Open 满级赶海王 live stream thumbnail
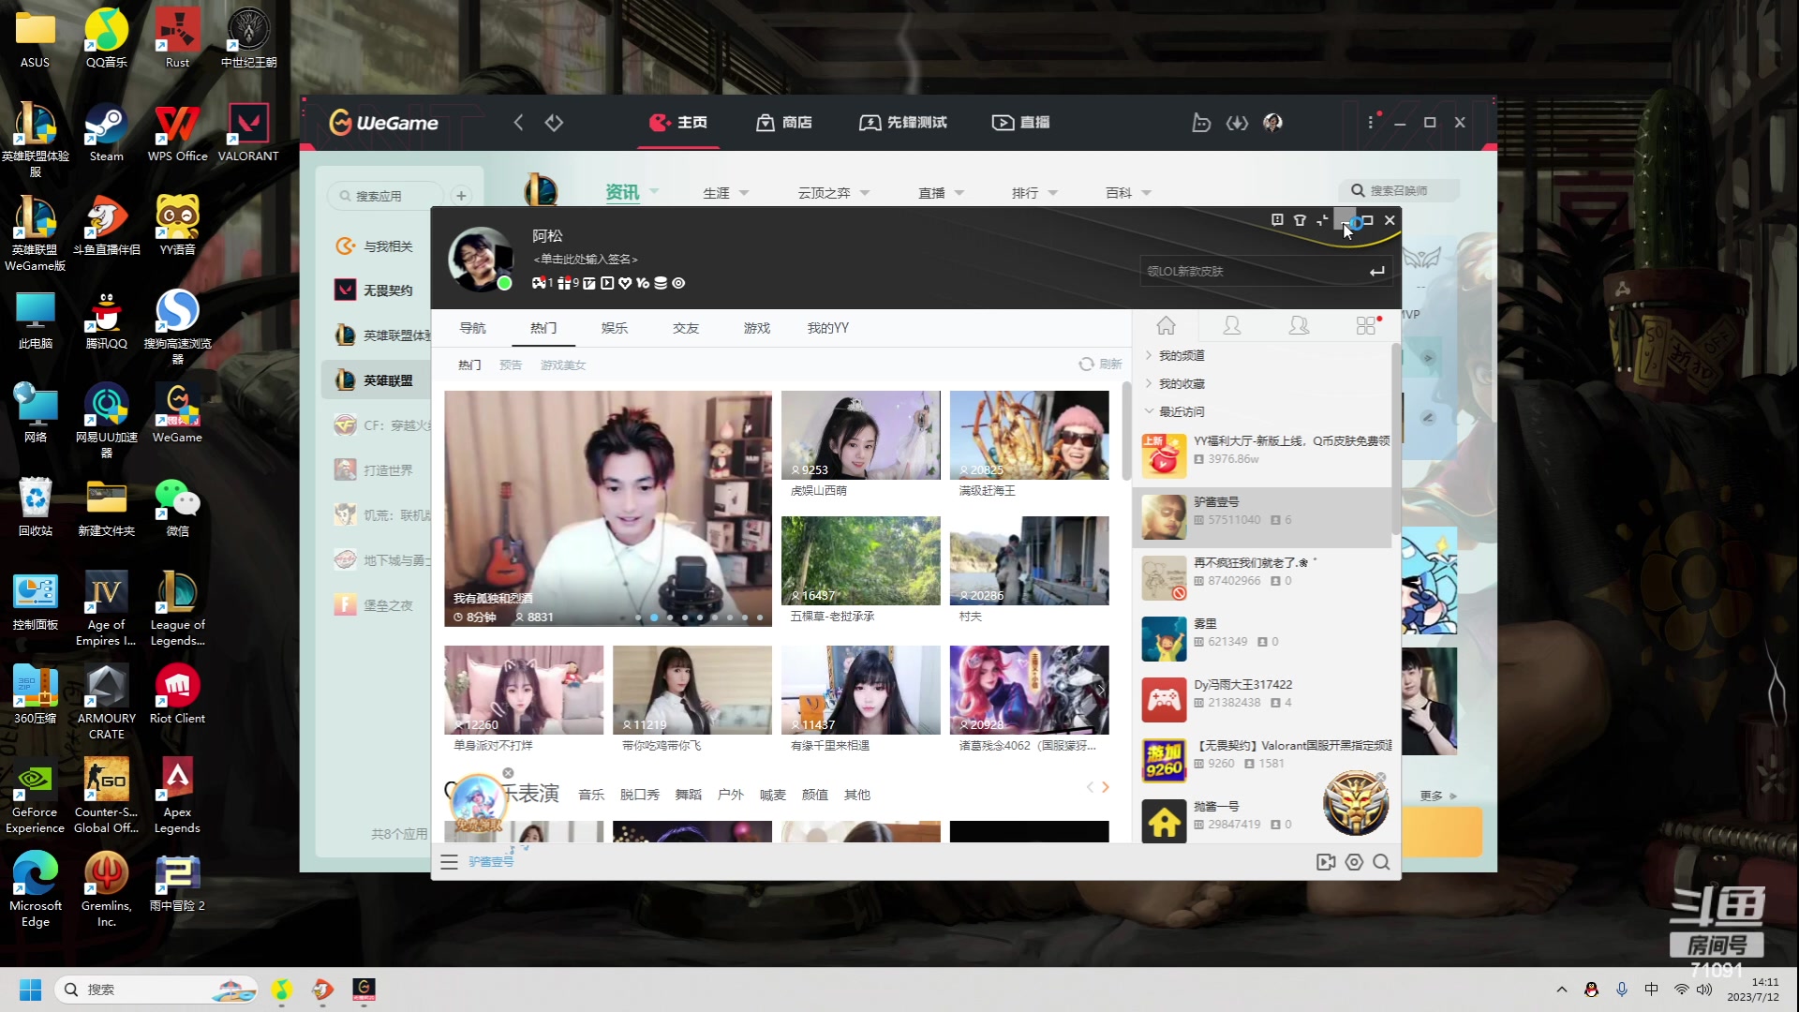 pos(1030,436)
